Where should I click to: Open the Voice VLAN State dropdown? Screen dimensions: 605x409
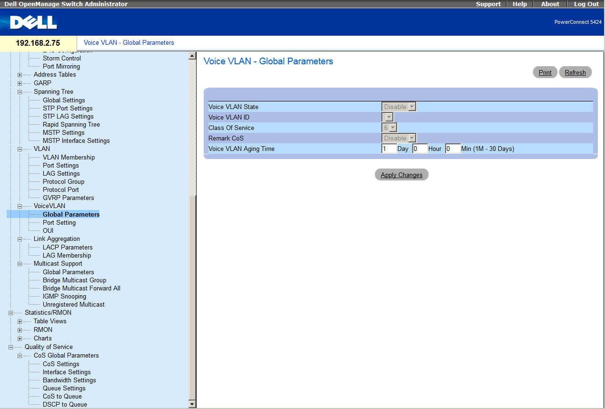(412, 107)
